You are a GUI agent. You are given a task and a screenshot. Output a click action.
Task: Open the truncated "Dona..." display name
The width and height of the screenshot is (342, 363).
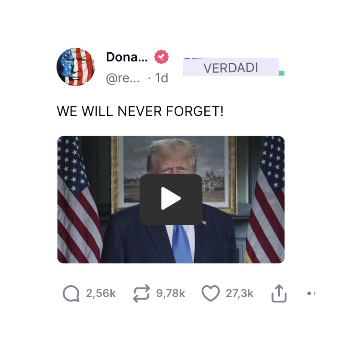(x=127, y=57)
